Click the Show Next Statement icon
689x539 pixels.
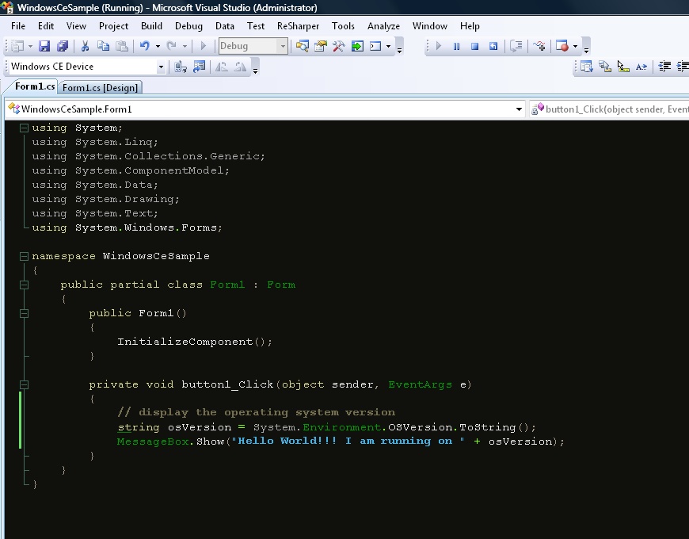pyautogui.click(x=516, y=46)
